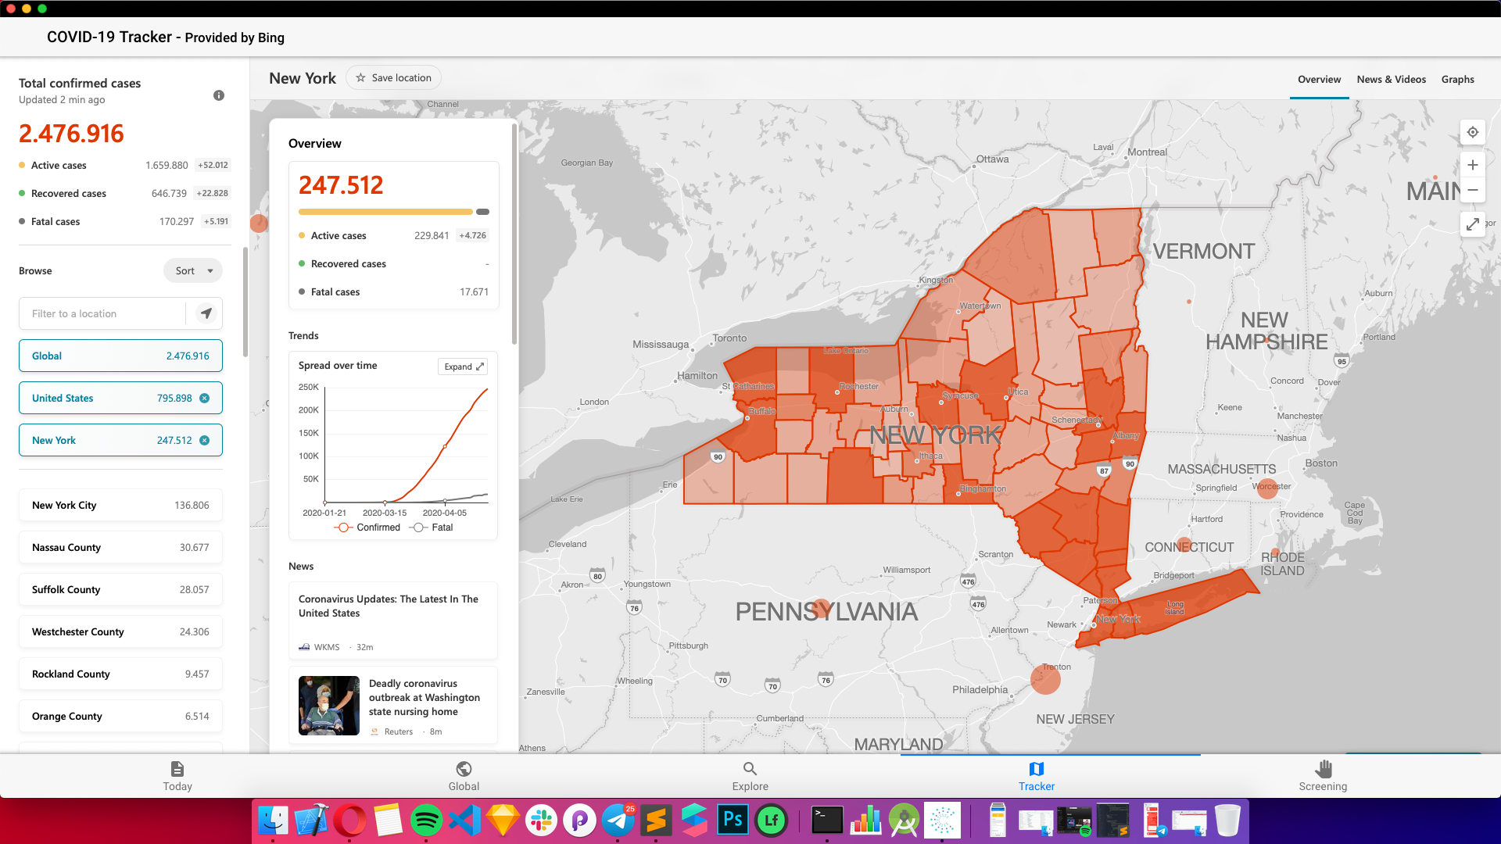Screen dimensions: 1501x844
Task: Open Finder from the Dock
Action: point(273,821)
